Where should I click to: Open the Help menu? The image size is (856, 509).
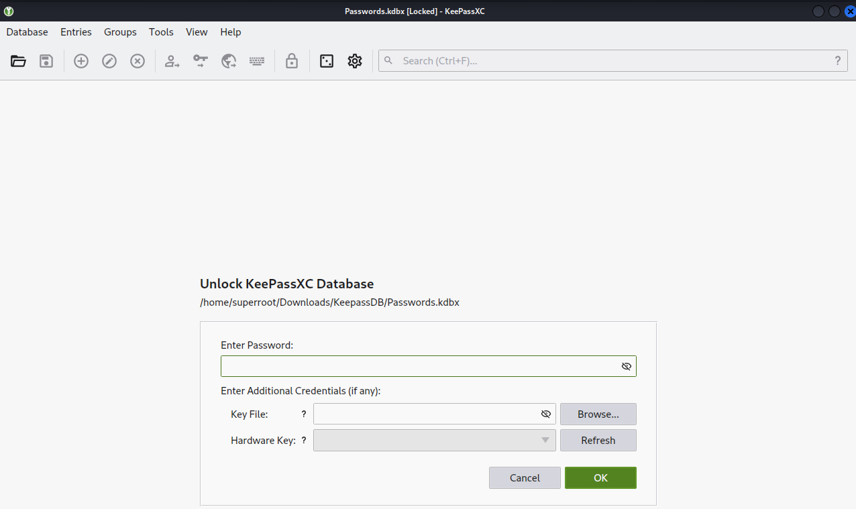(231, 32)
